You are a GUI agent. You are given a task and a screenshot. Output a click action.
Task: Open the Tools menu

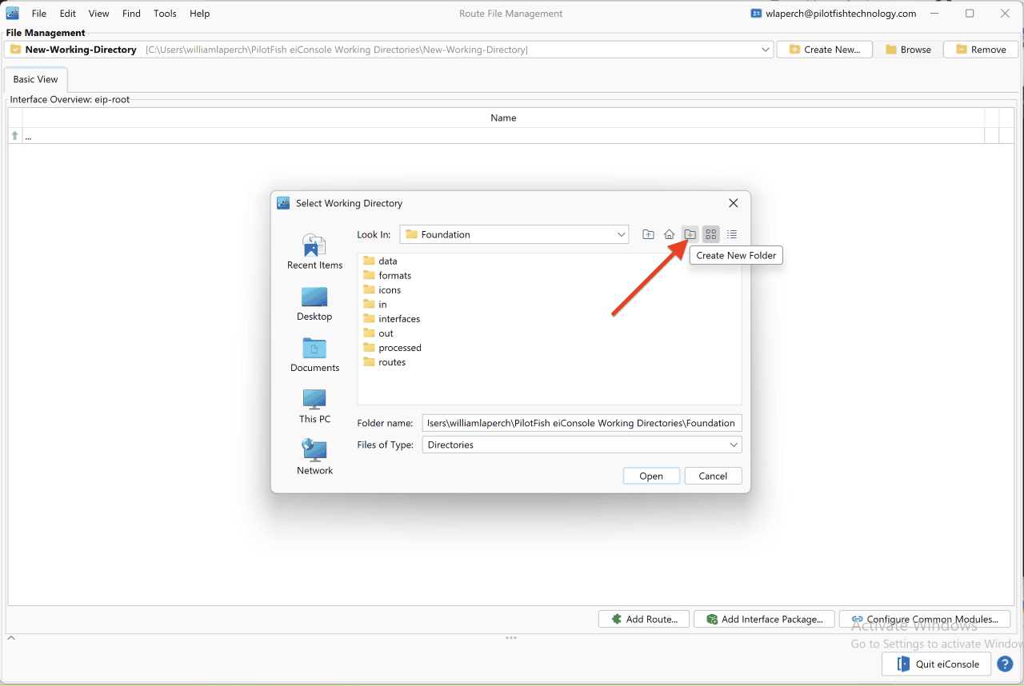[x=165, y=14]
